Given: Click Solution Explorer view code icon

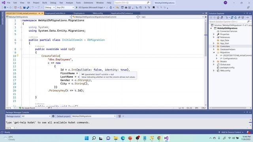Looking at the screenshot, I should click(247, 17).
